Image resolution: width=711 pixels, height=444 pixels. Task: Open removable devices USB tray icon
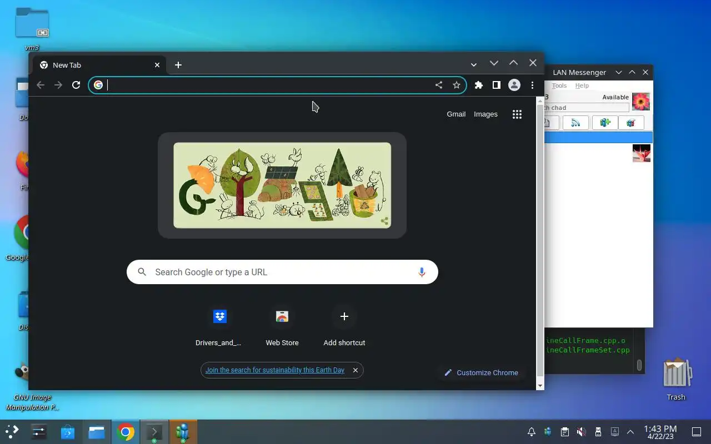pyautogui.click(x=598, y=432)
